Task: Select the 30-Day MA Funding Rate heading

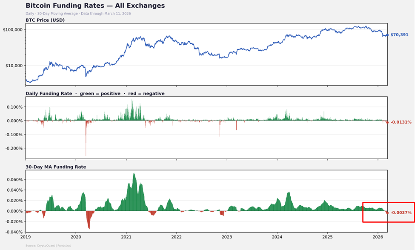Action: click(56, 167)
